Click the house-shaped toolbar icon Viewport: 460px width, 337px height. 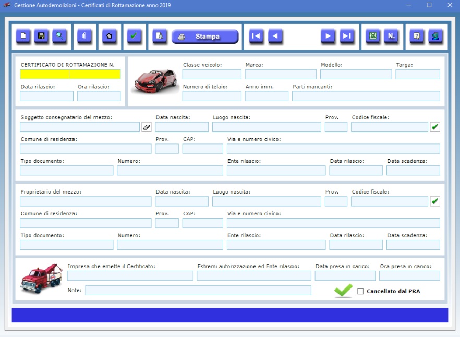[x=109, y=36]
